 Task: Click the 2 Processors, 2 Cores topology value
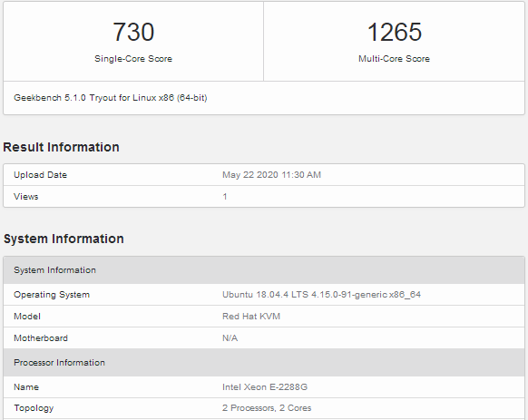pos(267,408)
